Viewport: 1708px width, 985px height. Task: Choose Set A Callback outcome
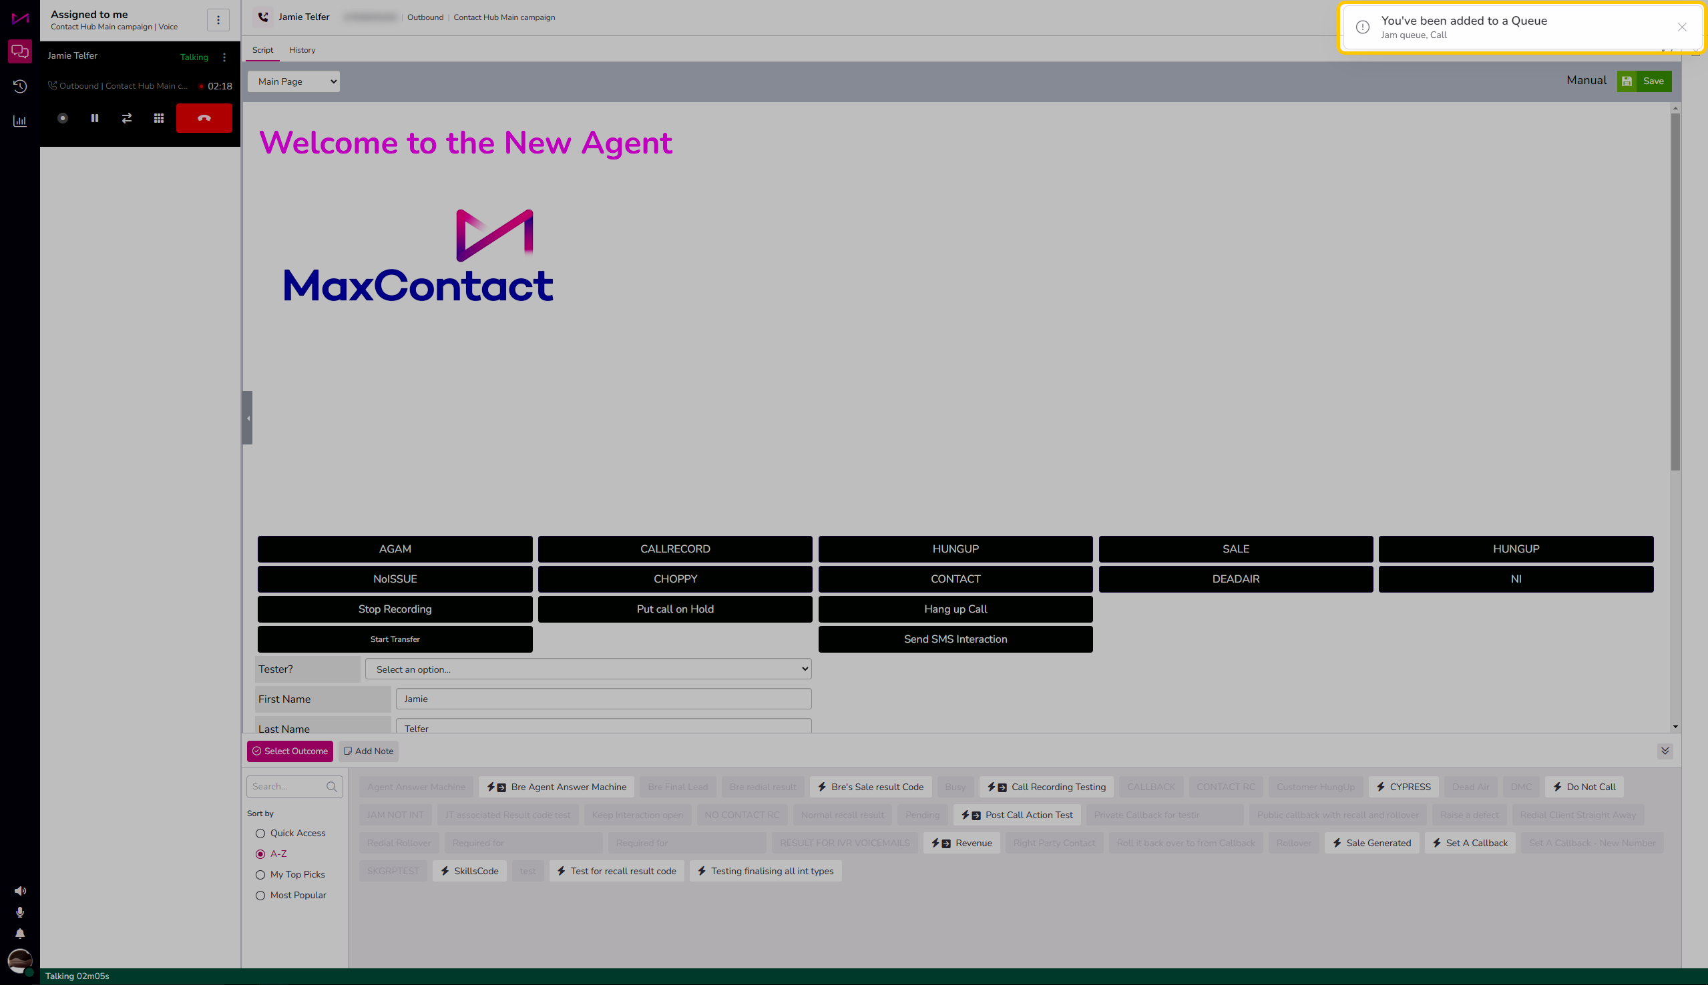tap(1470, 844)
